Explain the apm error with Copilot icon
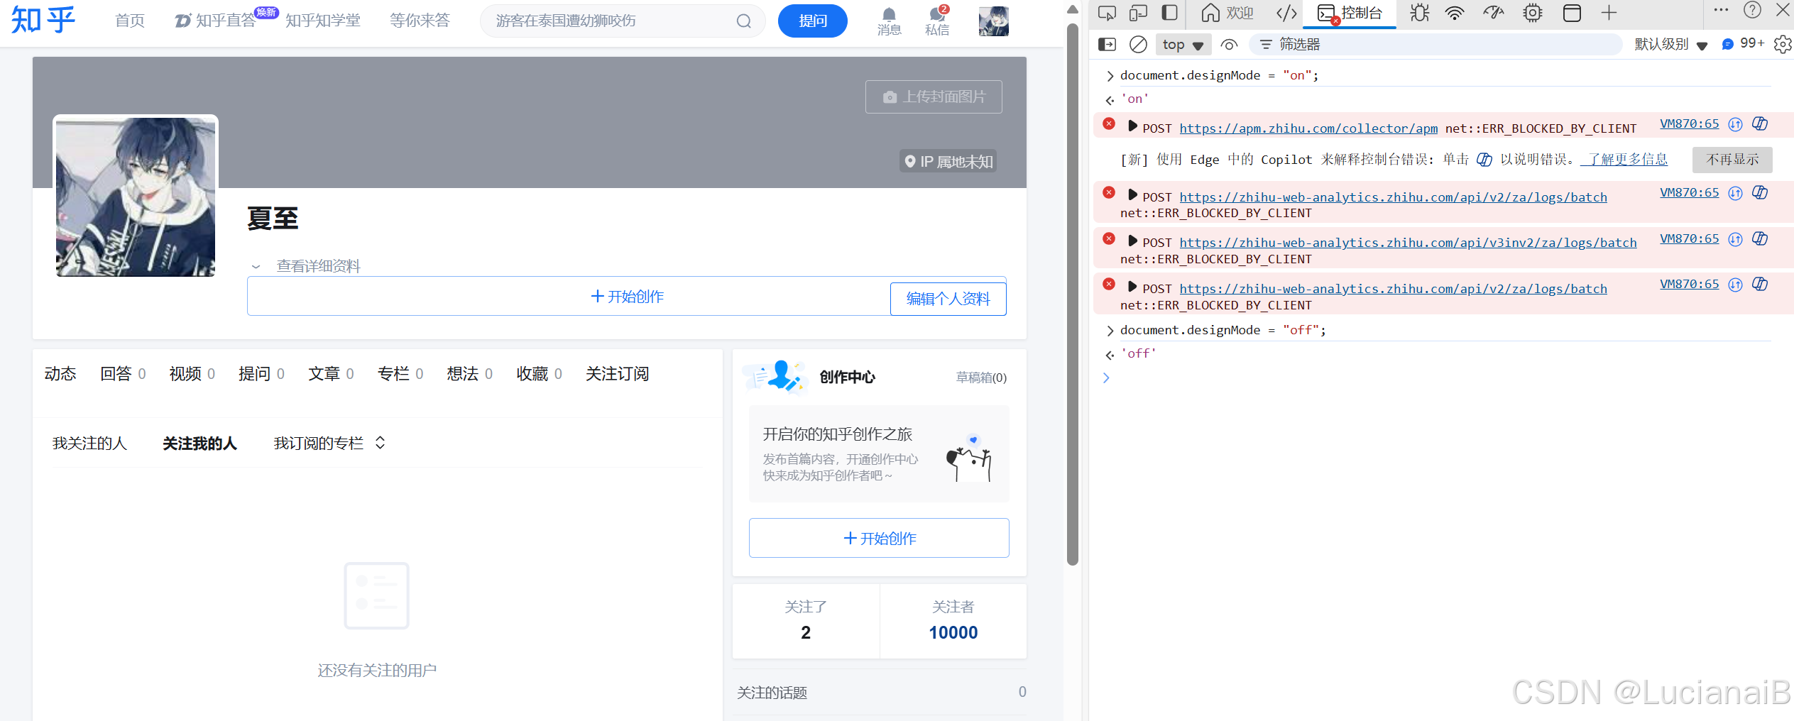 (x=1760, y=123)
